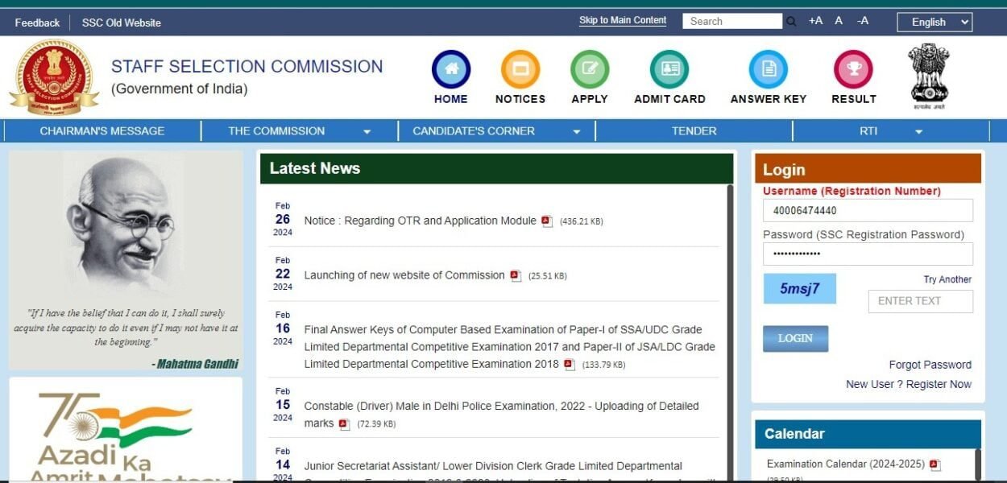Open Launching of new website of Commission

pyautogui.click(x=404, y=275)
